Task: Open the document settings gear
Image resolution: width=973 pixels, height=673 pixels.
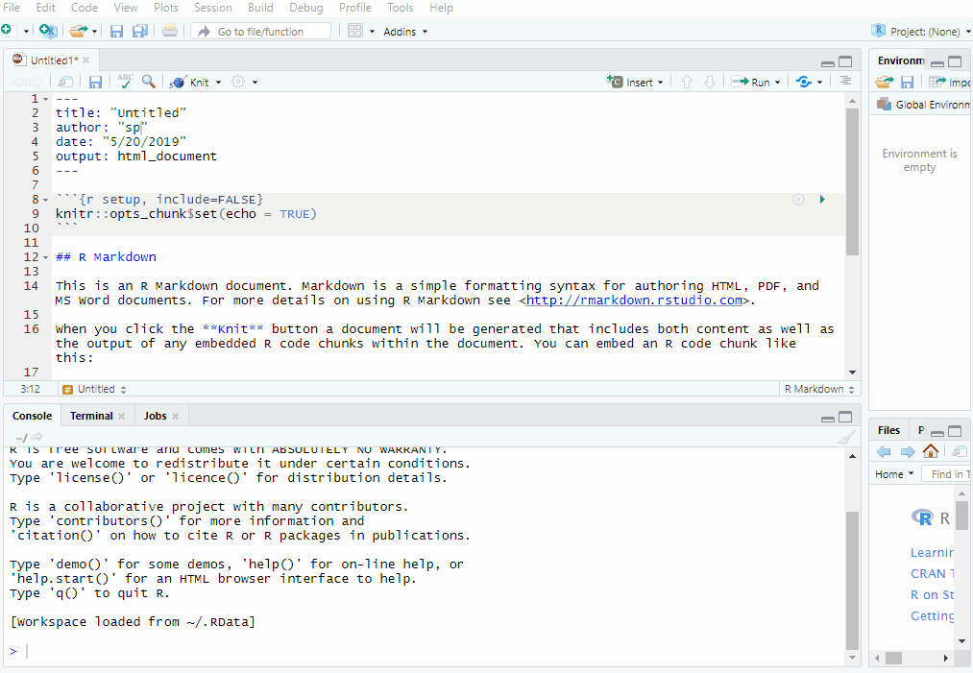Action: pos(238,82)
